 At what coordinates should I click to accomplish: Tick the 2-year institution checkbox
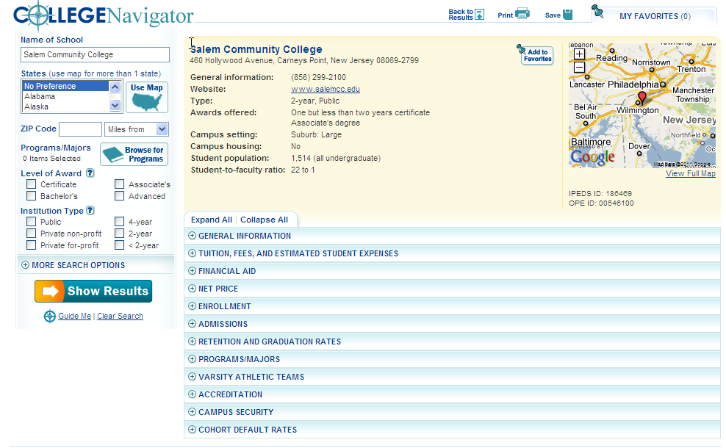click(x=120, y=234)
